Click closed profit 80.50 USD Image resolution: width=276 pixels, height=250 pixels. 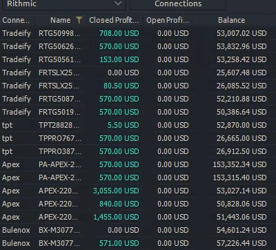tap(121, 86)
